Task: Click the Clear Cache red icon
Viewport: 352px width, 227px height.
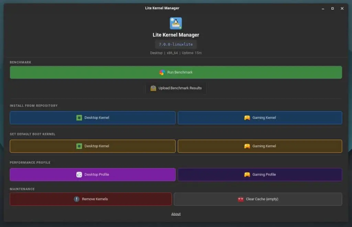Action: tap(241, 199)
